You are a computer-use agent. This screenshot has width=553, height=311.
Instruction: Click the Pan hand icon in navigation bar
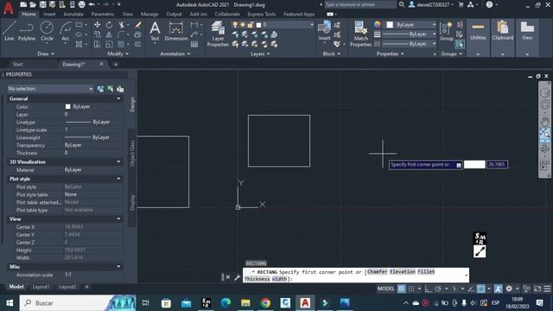544,122
